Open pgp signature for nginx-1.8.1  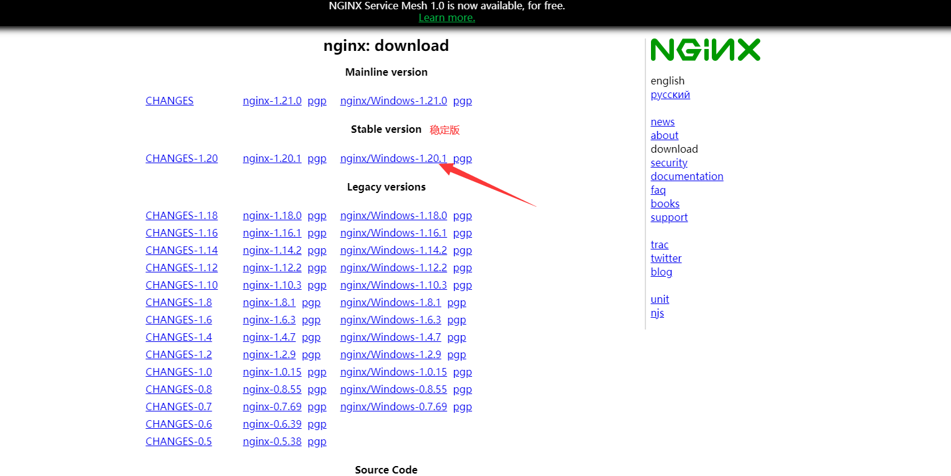click(x=311, y=303)
